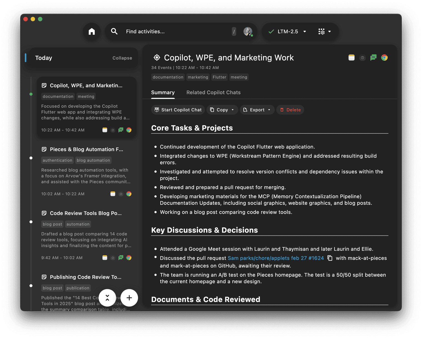Copy the pull request link with the copy icon
The width and height of the screenshot is (422, 338).
[330, 258]
